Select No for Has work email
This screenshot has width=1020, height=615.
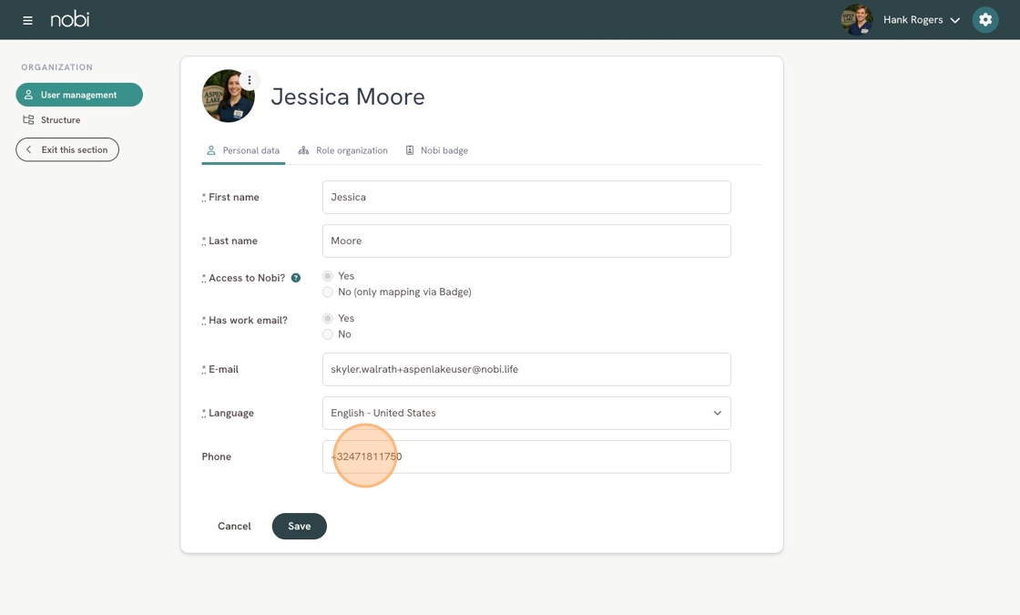pyautogui.click(x=328, y=334)
